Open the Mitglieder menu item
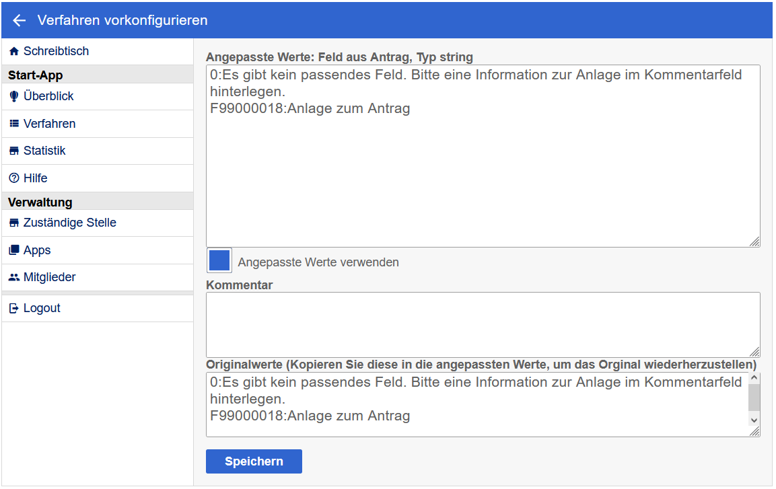 pos(49,277)
